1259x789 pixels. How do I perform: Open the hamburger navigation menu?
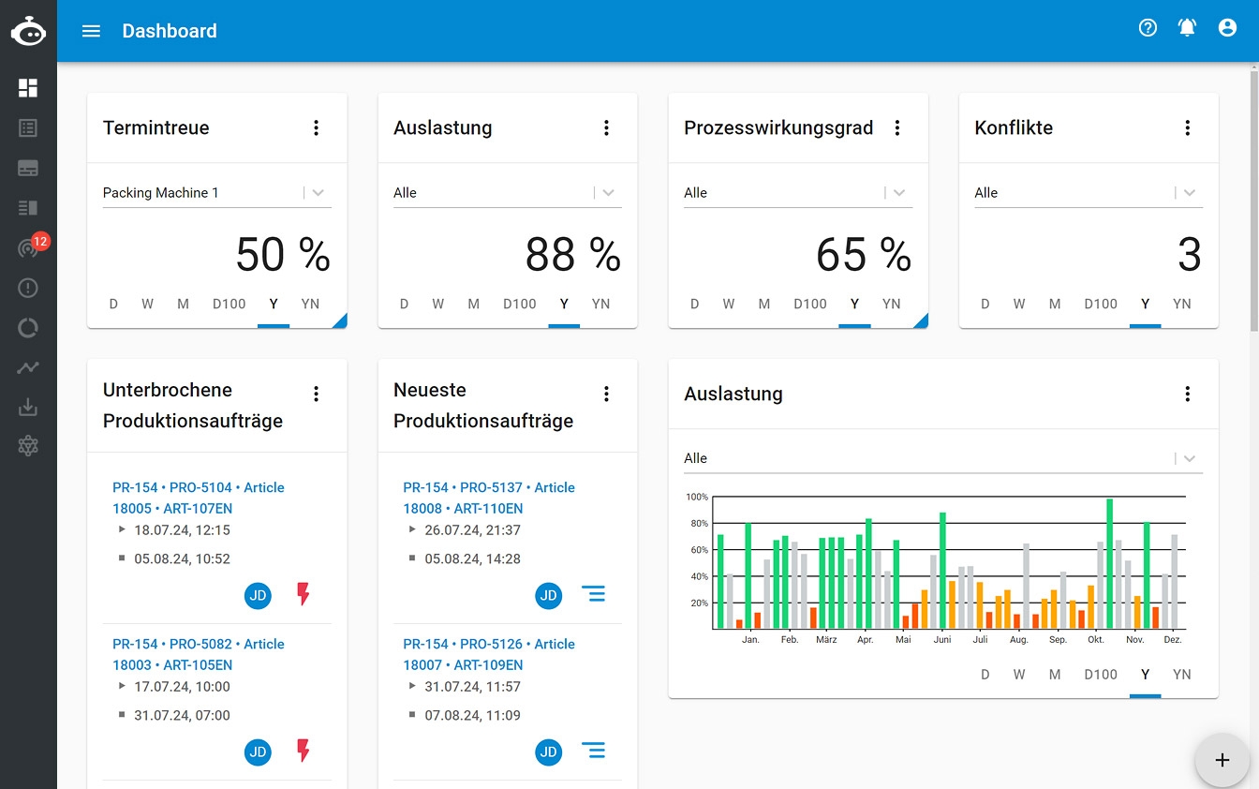click(x=91, y=31)
